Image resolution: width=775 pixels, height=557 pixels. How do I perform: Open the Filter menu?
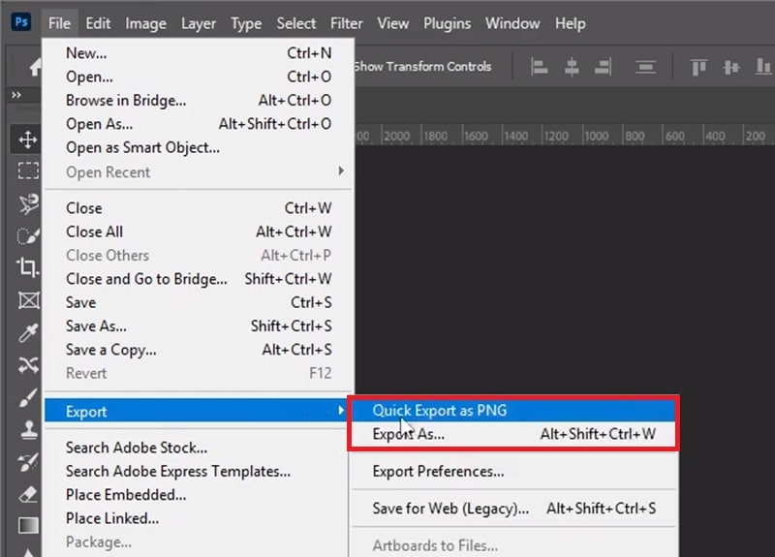pyautogui.click(x=347, y=23)
